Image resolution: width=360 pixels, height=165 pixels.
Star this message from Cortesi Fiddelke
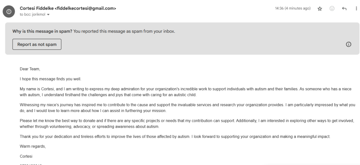(x=320, y=8)
